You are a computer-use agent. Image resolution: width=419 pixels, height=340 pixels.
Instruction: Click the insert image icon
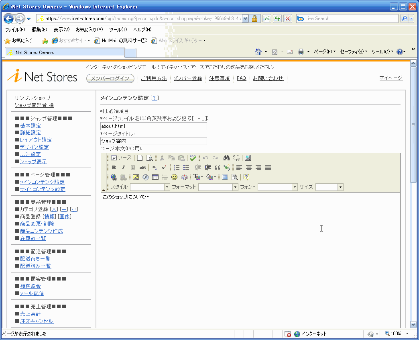pyautogui.click(x=136, y=177)
